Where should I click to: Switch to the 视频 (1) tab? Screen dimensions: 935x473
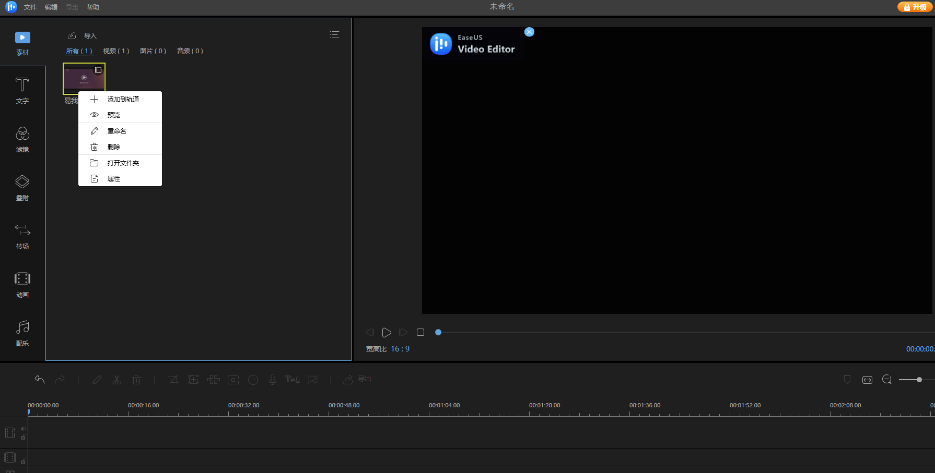[x=116, y=51]
